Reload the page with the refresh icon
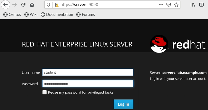208x110 pixels. pyautogui.click(x=23, y=5)
